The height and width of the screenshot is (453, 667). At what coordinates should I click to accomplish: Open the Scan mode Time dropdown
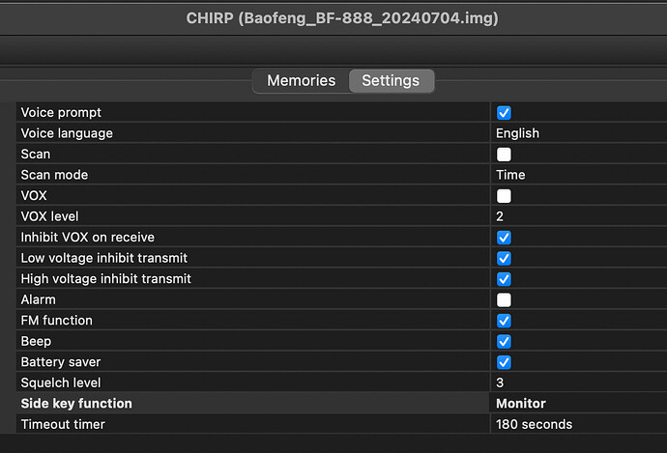(579, 175)
